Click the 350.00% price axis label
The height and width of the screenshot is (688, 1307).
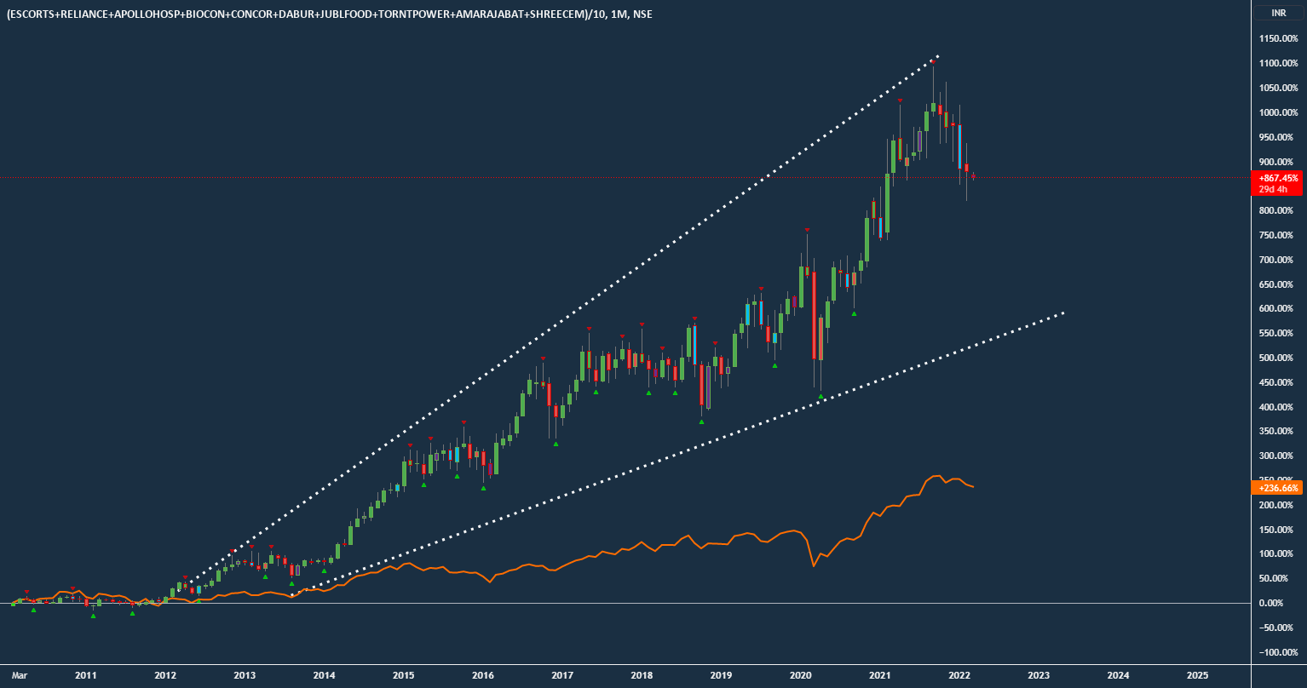coord(1278,432)
